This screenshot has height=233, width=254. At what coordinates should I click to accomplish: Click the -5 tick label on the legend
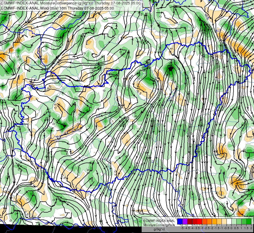click(182, 228)
